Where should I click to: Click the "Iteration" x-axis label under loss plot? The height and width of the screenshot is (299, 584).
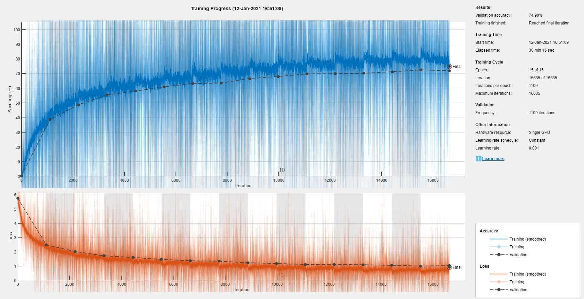[x=241, y=290]
